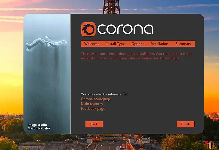Click Finish to close the installer
The height and width of the screenshot is (150, 219).
[x=186, y=124]
